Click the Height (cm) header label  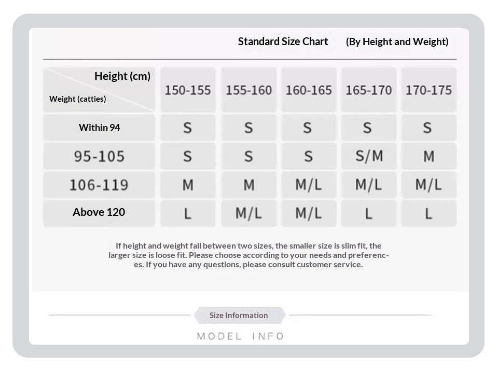click(x=122, y=76)
